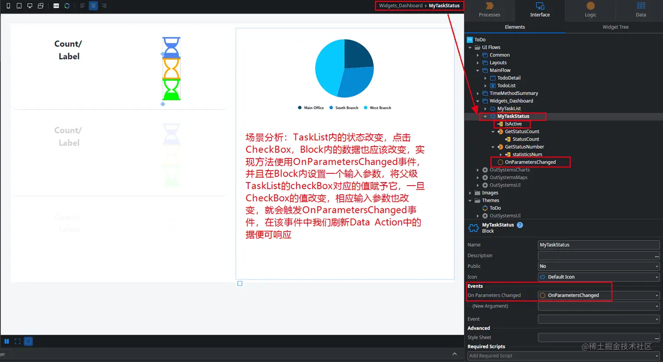Edit the Name field MyTaskStatus
663x362 pixels.
coord(599,245)
